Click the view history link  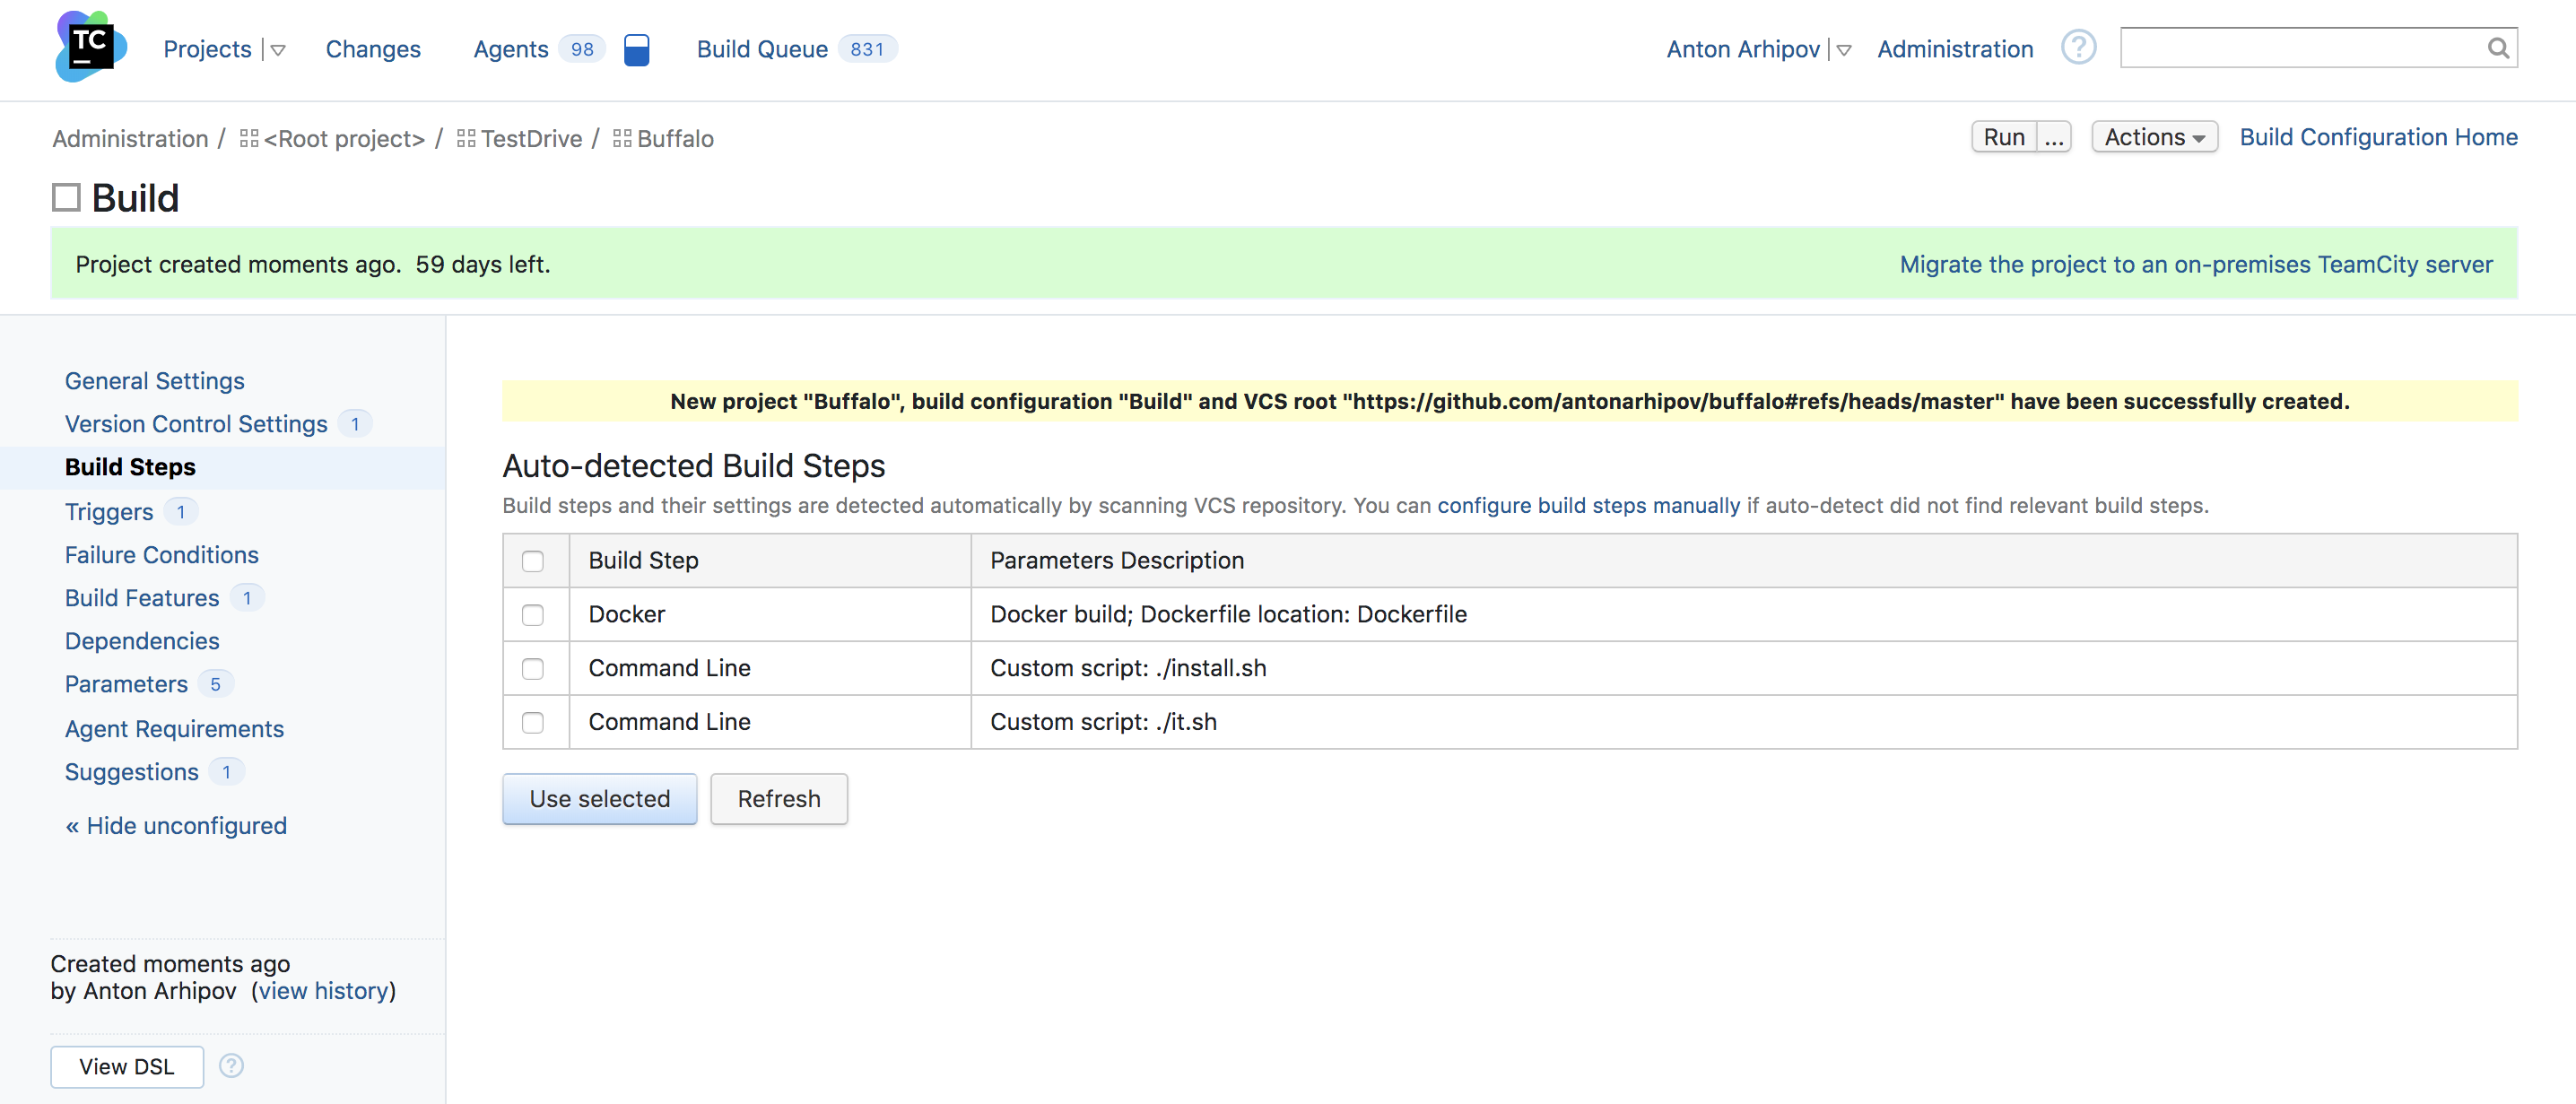(323, 991)
